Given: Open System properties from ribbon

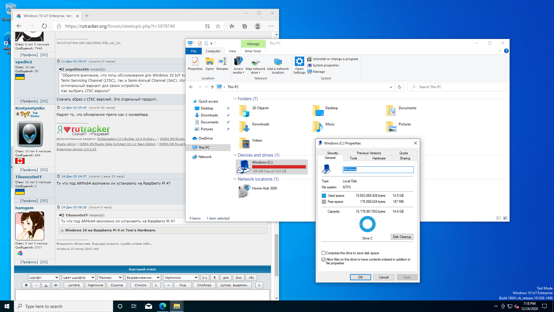Looking at the screenshot, I should 323,65.
